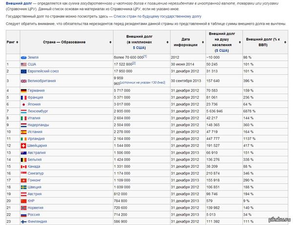Click the Japan flag icon
This screenshot has width=293, height=225.
(x=24, y=104)
